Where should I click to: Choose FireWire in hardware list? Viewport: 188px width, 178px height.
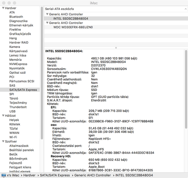click(x=15, y=30)
